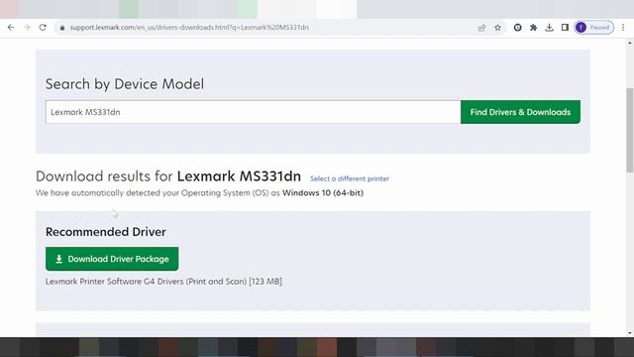Click the scrollbar up arrow

coord(630,43)
